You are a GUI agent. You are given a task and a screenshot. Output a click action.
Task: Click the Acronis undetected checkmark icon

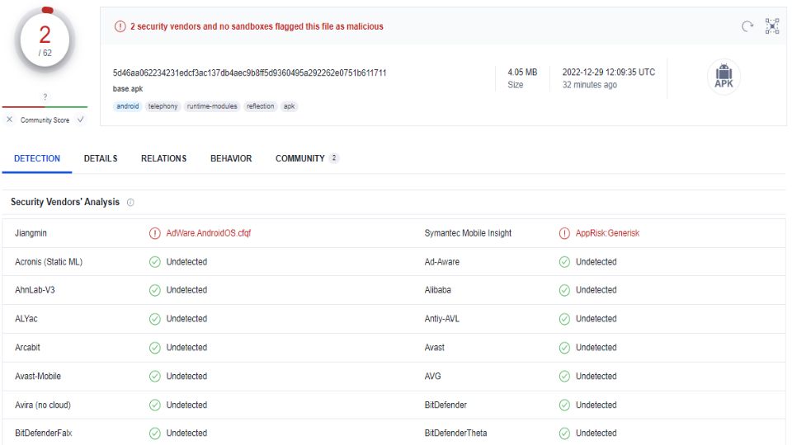pos(154,262)
